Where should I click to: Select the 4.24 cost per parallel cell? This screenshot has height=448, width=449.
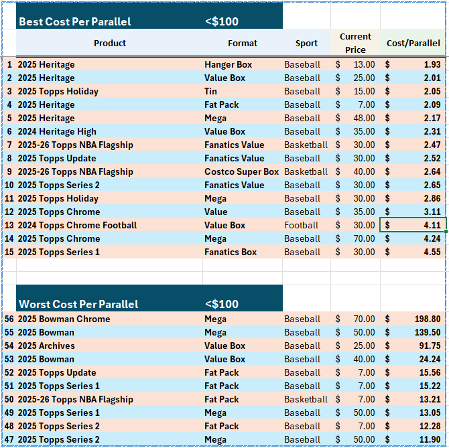(413, 238)
